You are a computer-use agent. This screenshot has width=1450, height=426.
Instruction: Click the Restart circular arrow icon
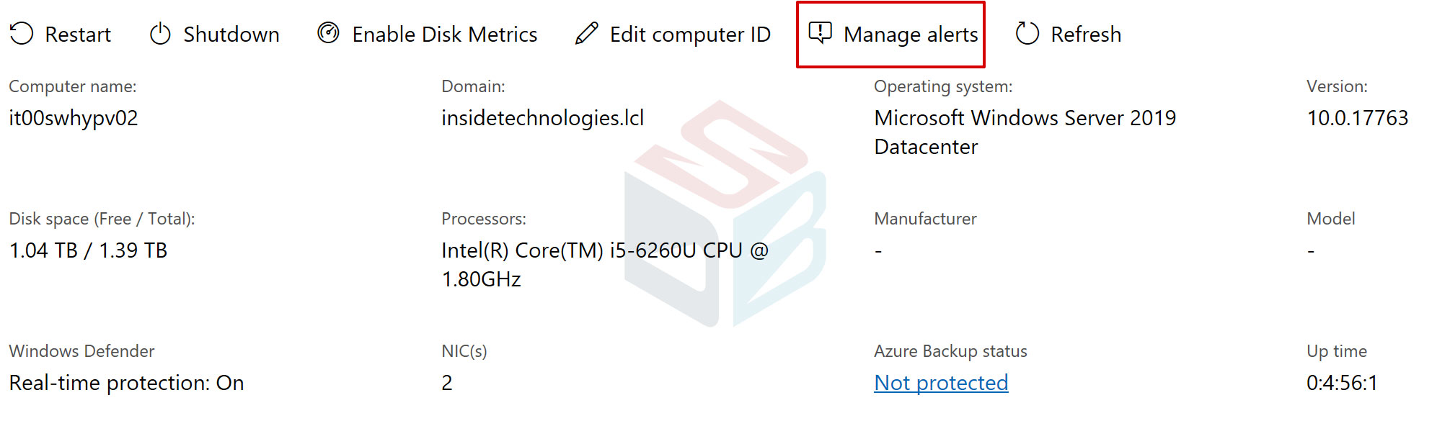pos(22,33)
